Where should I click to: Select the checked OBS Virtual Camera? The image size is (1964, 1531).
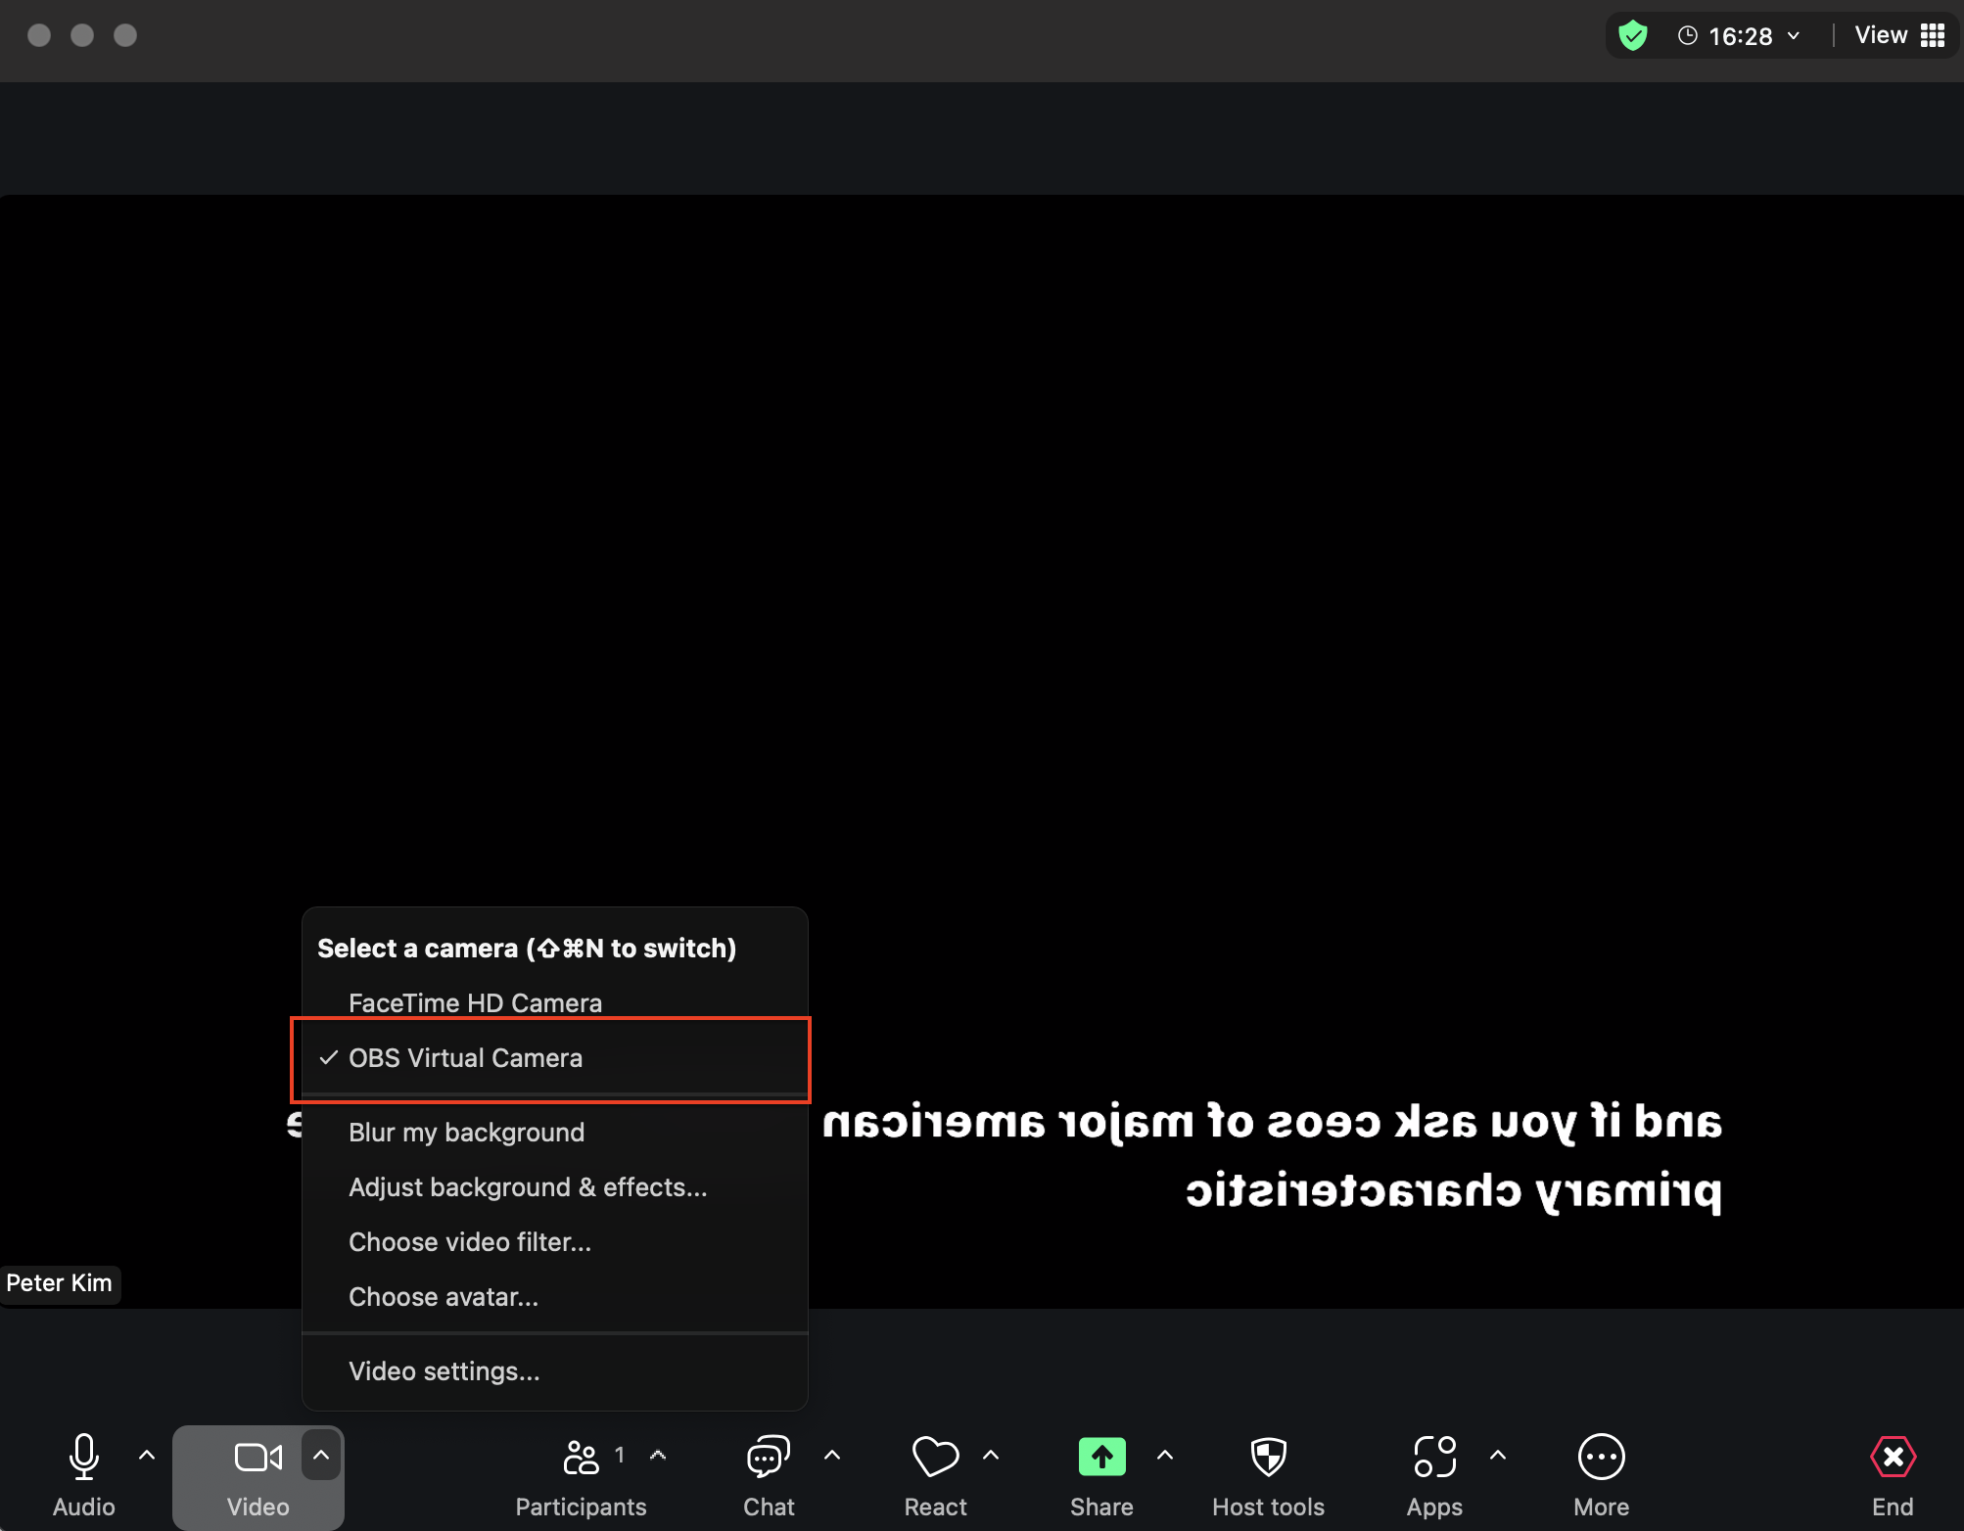pos(465,1058)
